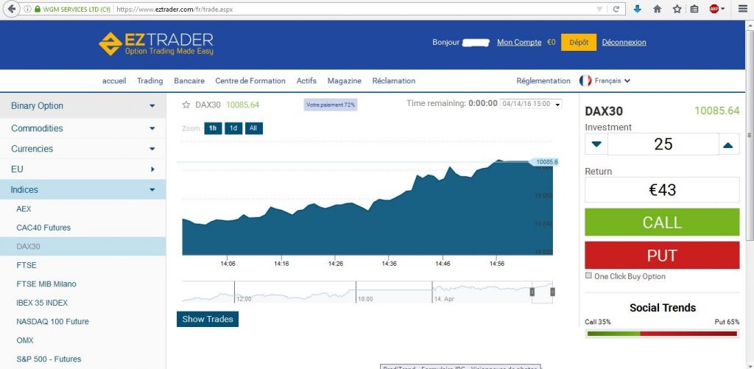Set chart zoom to 1d

233,128
